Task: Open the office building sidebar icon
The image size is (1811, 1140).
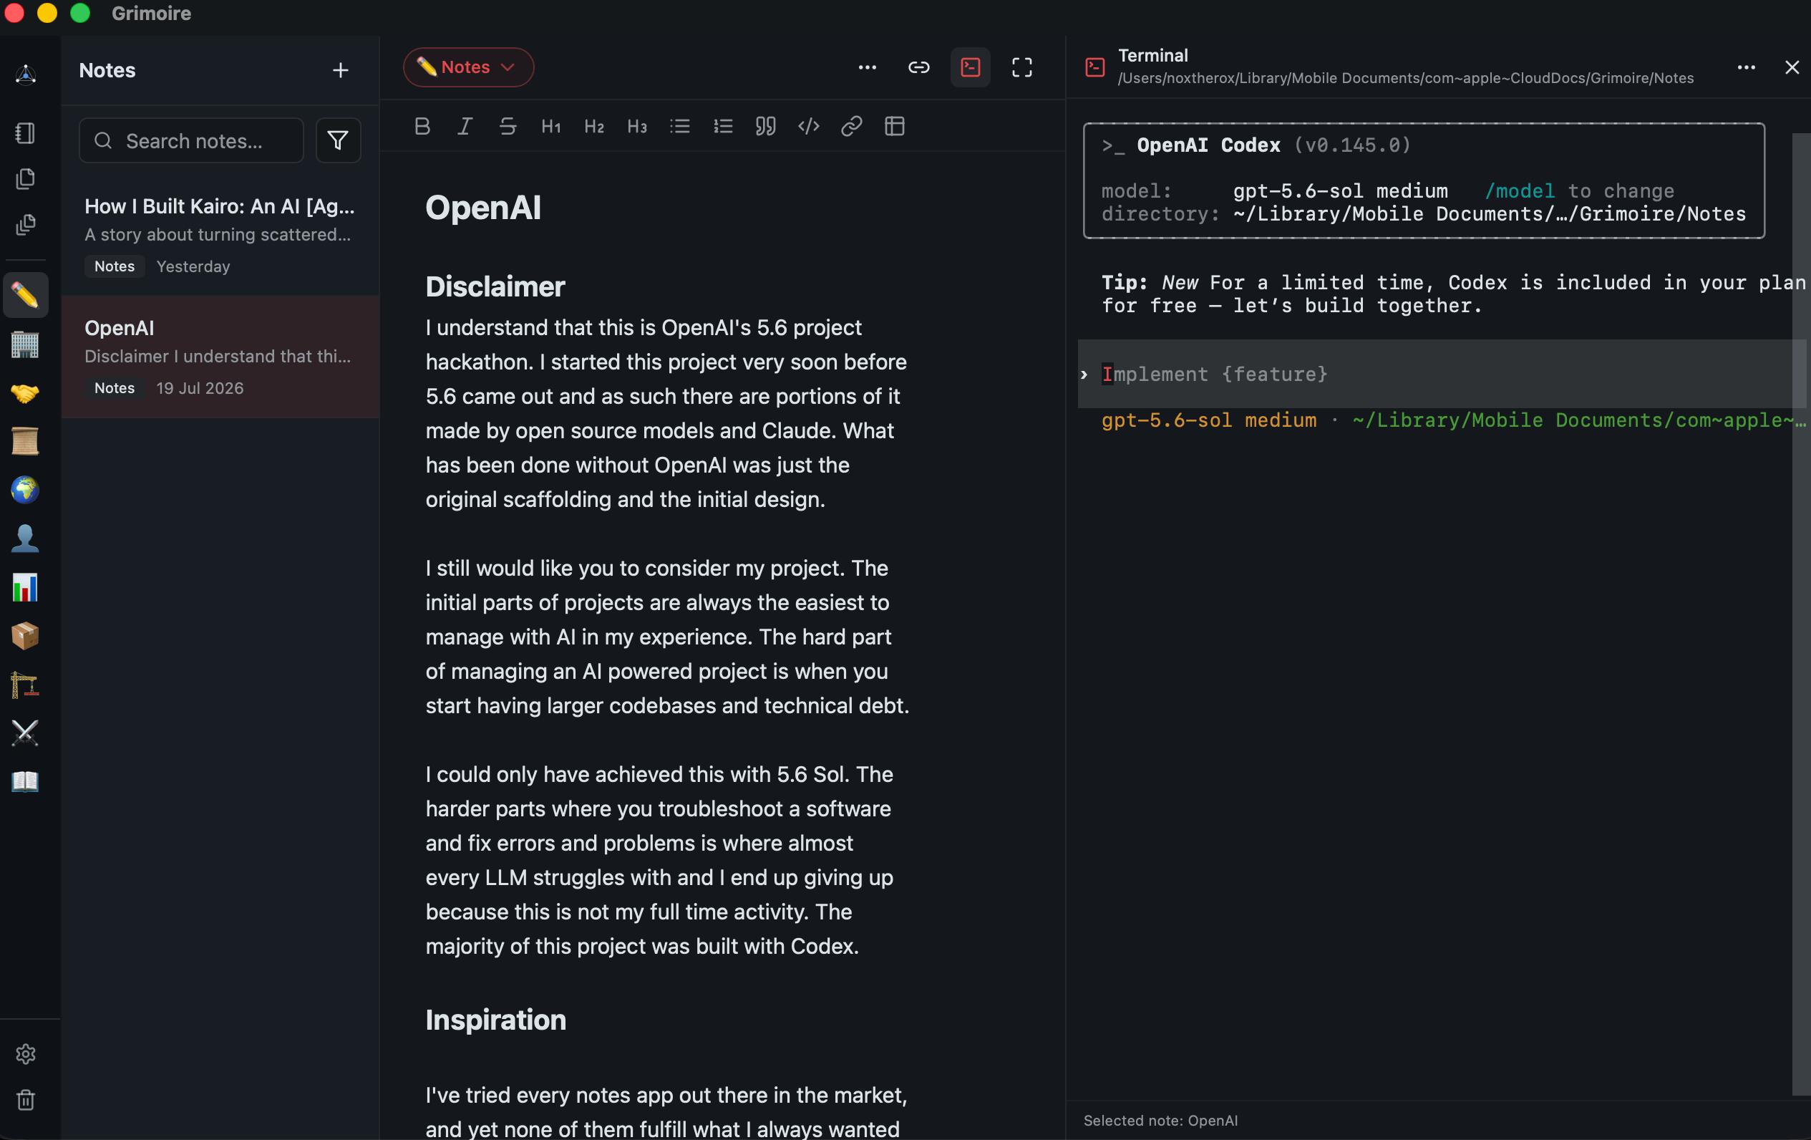Action: (x=26, y=344)
